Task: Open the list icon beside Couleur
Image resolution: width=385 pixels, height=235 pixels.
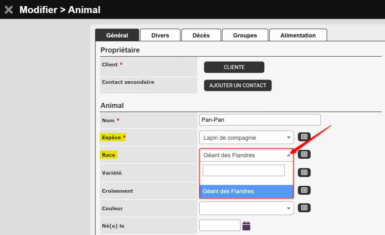Action: coord(304,208)
